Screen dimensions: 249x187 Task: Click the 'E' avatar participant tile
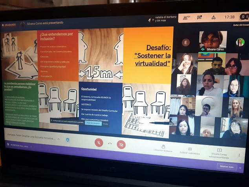point(185,42)
